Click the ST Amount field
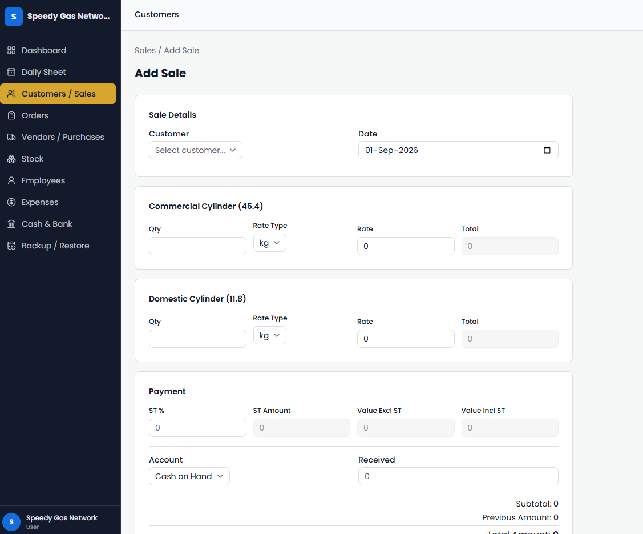The height and width of the screenshot is (534, 643). click(301, 428)
